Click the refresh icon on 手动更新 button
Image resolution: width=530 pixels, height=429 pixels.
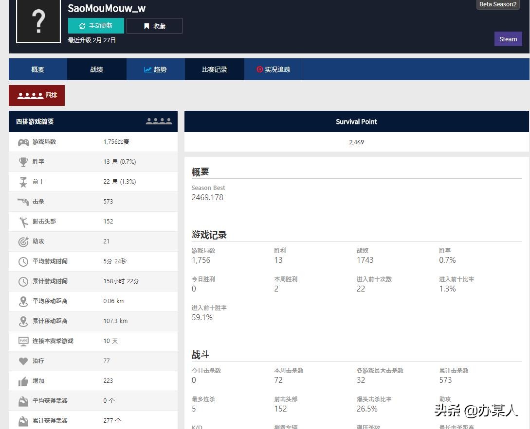pos(82,25)
